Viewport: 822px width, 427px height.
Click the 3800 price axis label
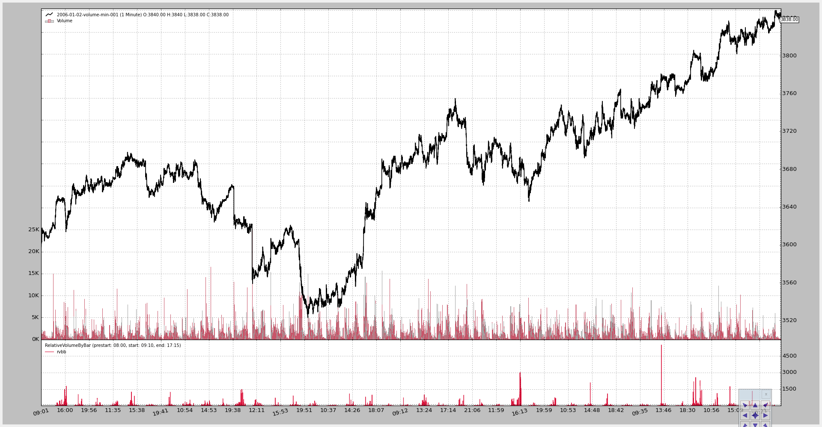(x=789, y=56)
